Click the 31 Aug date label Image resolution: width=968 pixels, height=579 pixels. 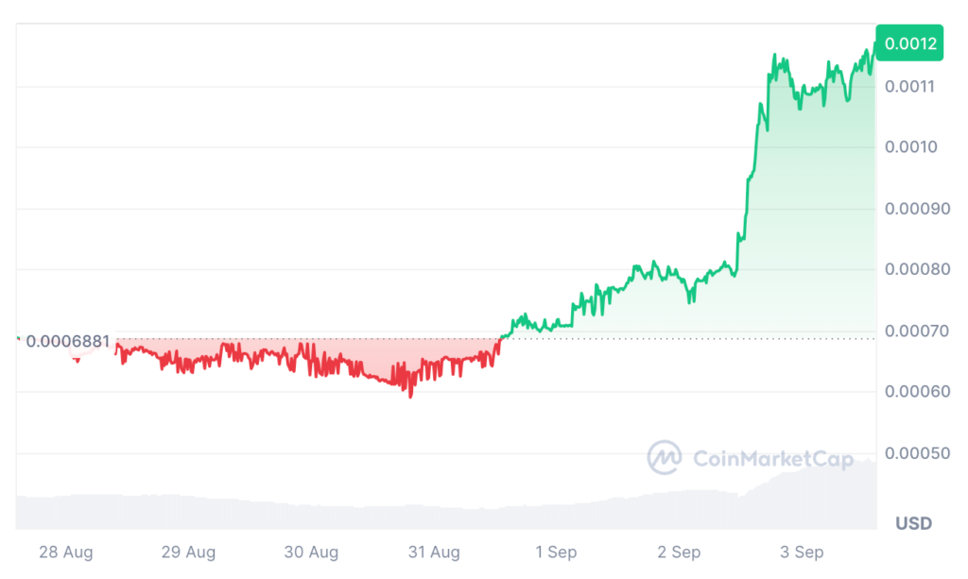(433, 553)
